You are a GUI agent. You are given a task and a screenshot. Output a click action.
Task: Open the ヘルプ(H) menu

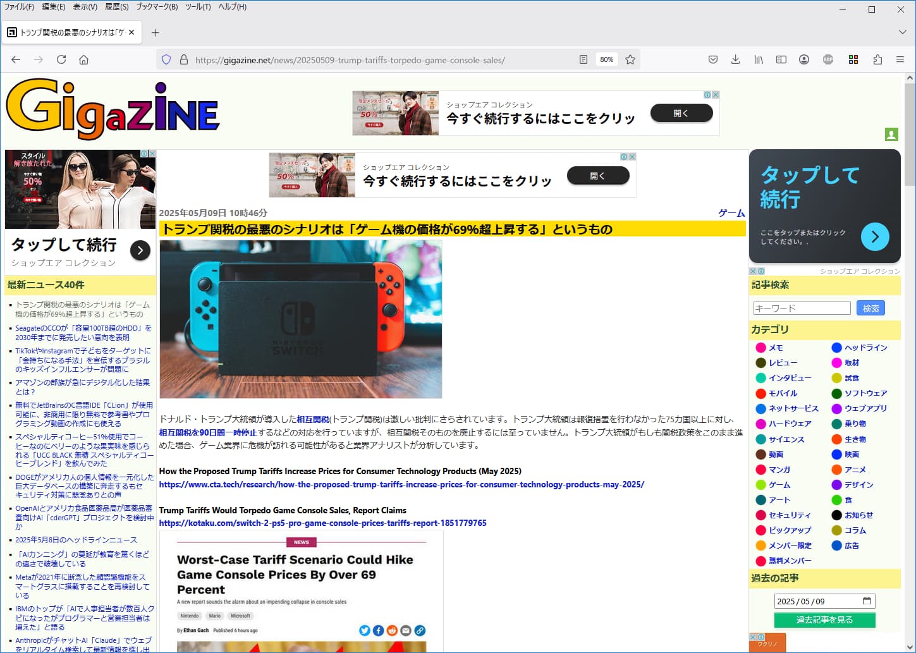coord(232,7)
